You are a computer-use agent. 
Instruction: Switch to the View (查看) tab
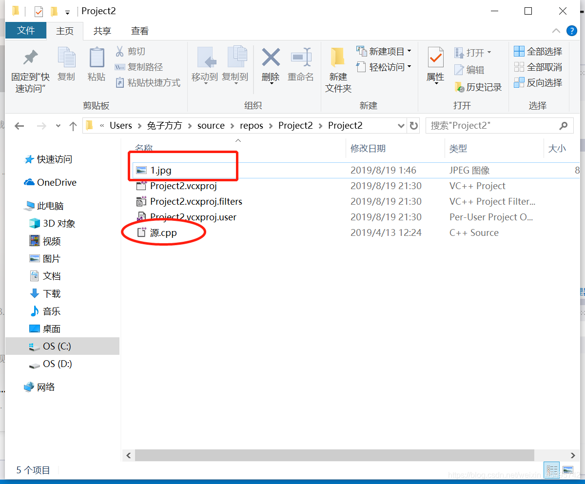click(140, 31)
